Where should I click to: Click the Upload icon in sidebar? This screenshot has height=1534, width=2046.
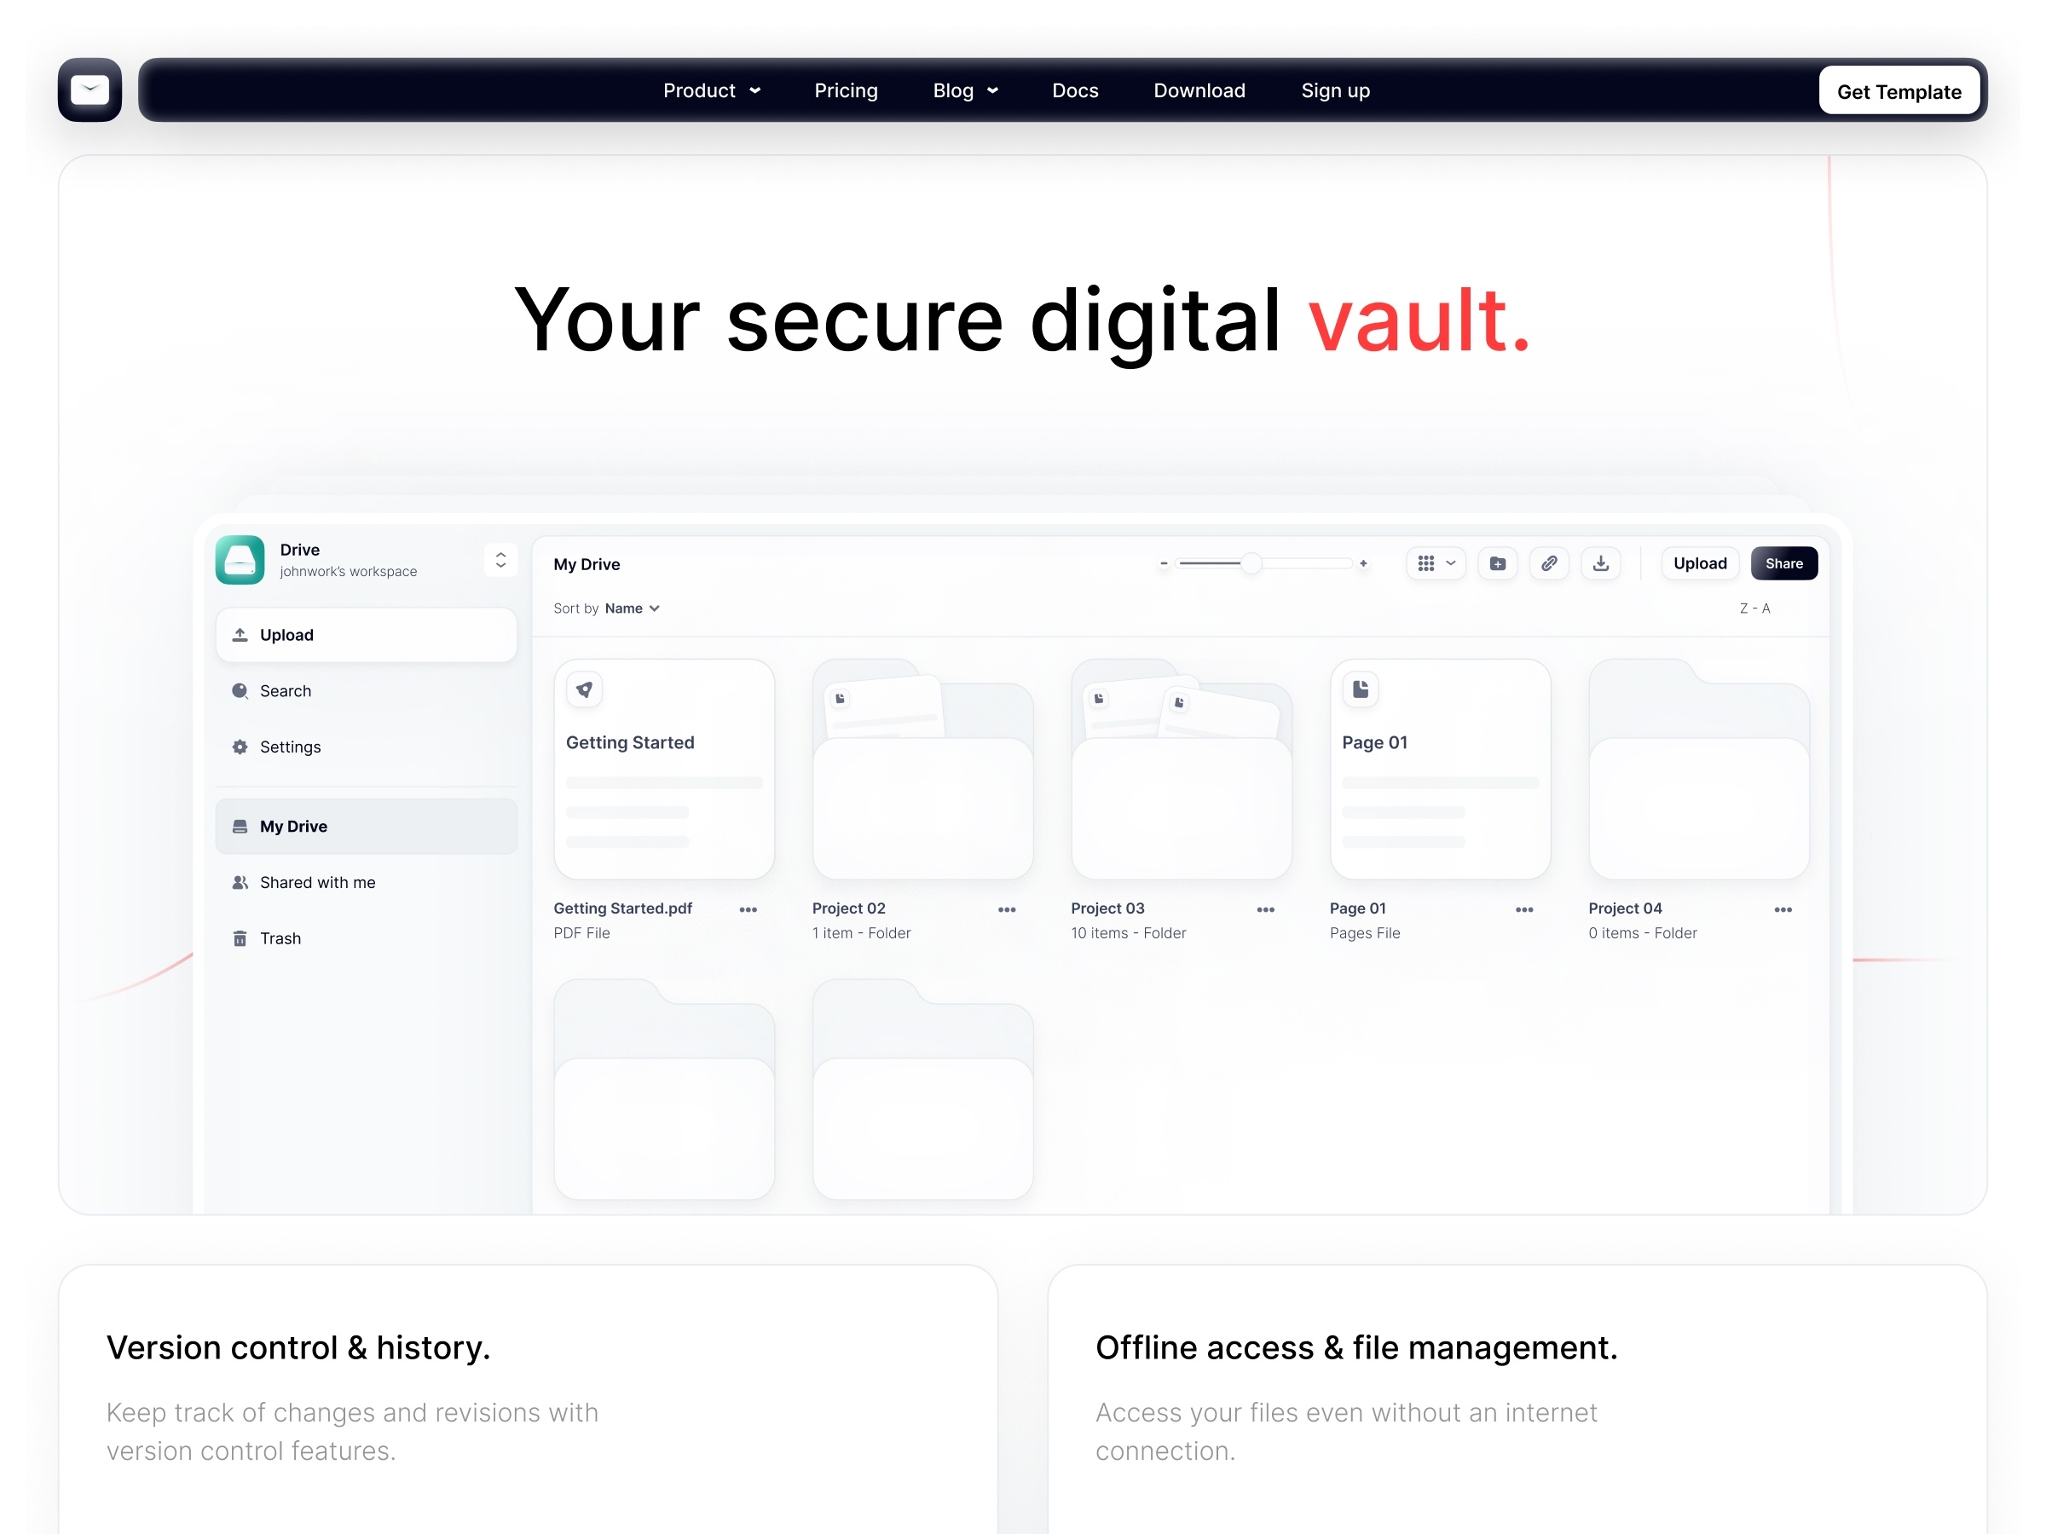click(243, 635)
